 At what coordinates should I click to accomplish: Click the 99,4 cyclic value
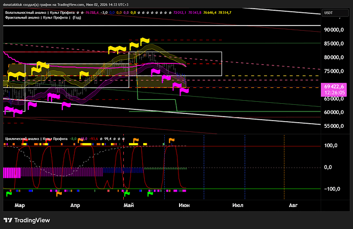[x=108, y=139]
